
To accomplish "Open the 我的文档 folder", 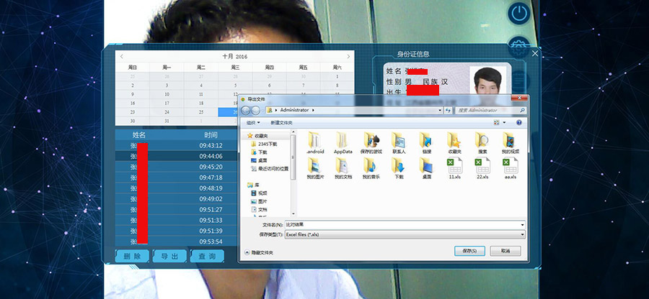I will [343, 166].
